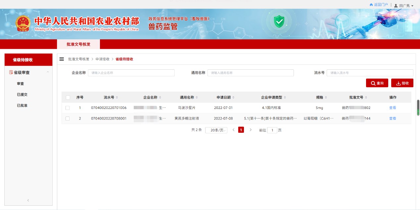420x210 pixels.
Task: Check the box for row 2 黄芪多糖注射液
Action: (x=68, y=119)
